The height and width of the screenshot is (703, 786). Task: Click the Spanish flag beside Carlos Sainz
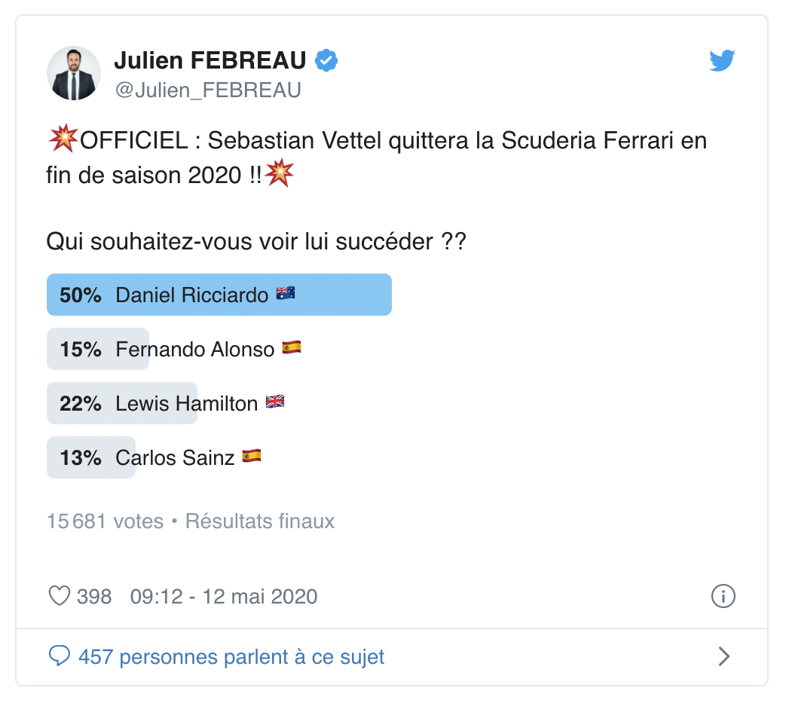click(252, 456)
